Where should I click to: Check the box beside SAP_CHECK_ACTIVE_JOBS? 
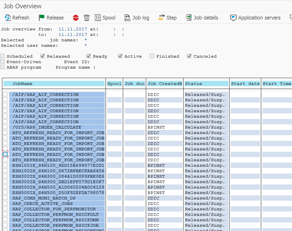(5, 203)
